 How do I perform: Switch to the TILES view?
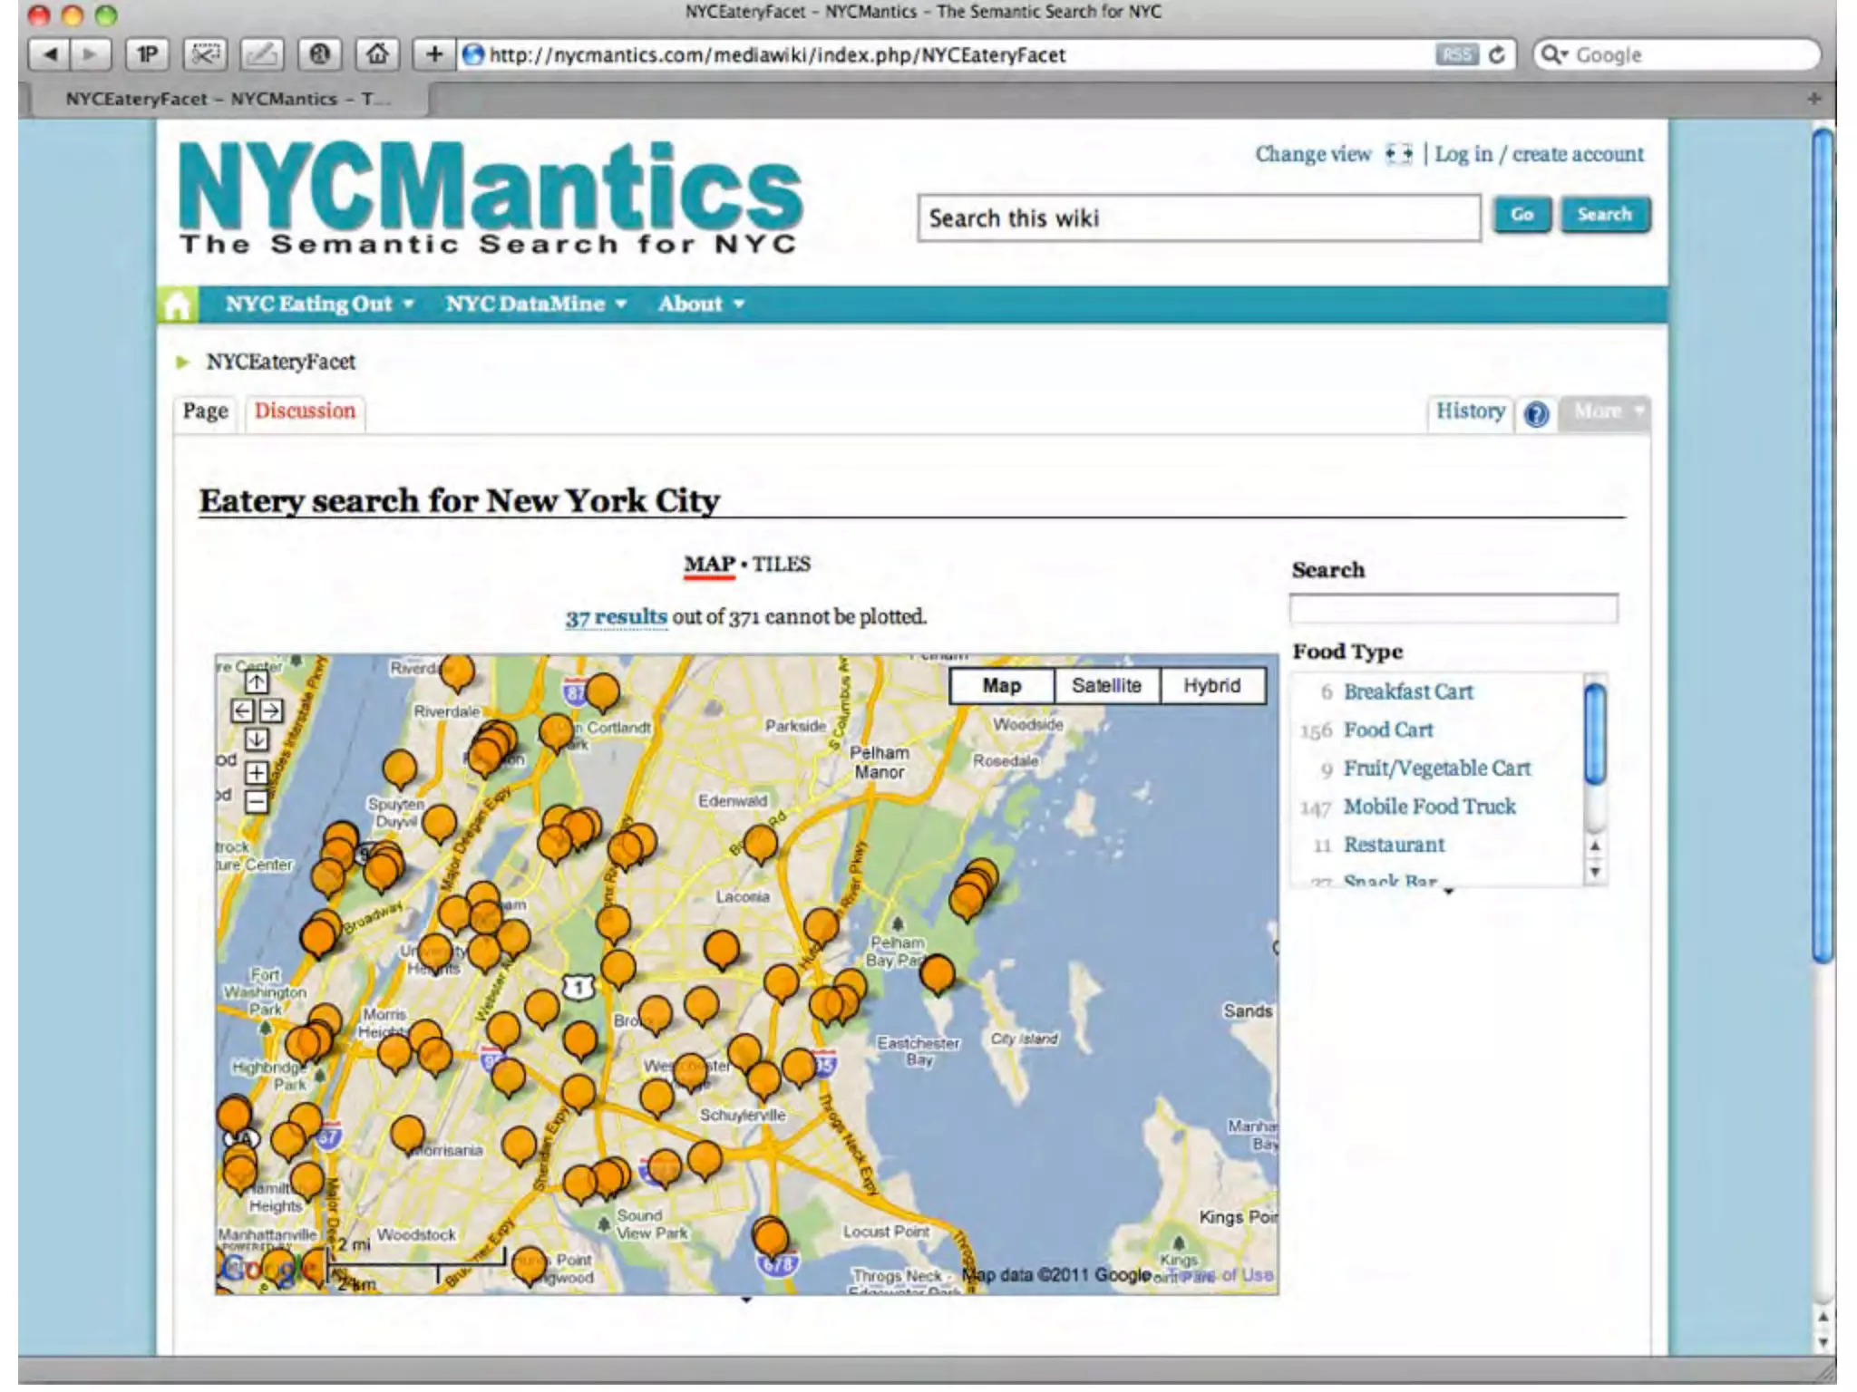[x=781, y=564]
